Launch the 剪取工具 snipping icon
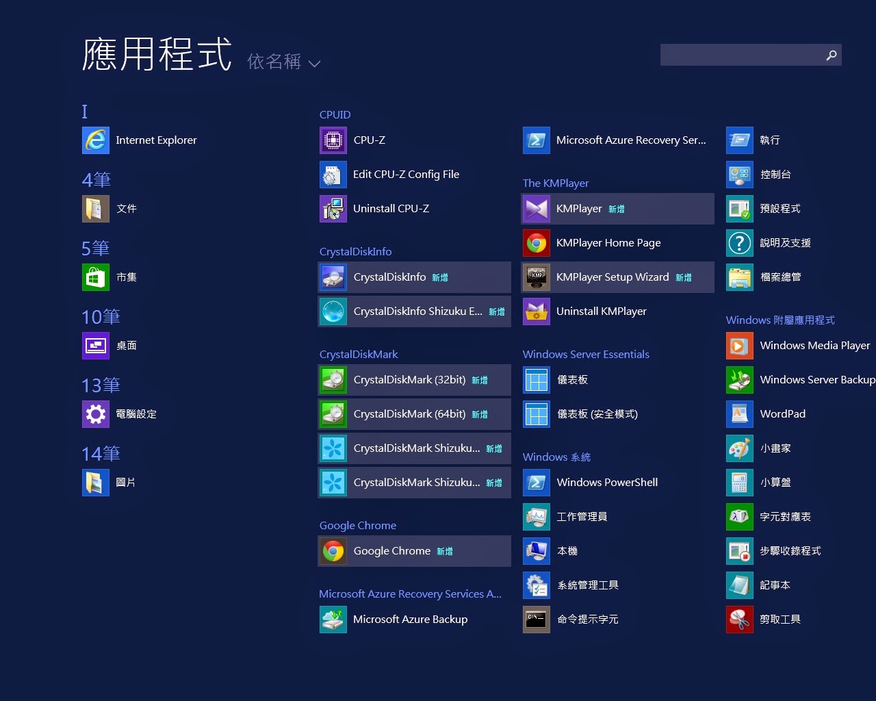The image size is (876, 701). 740,620
